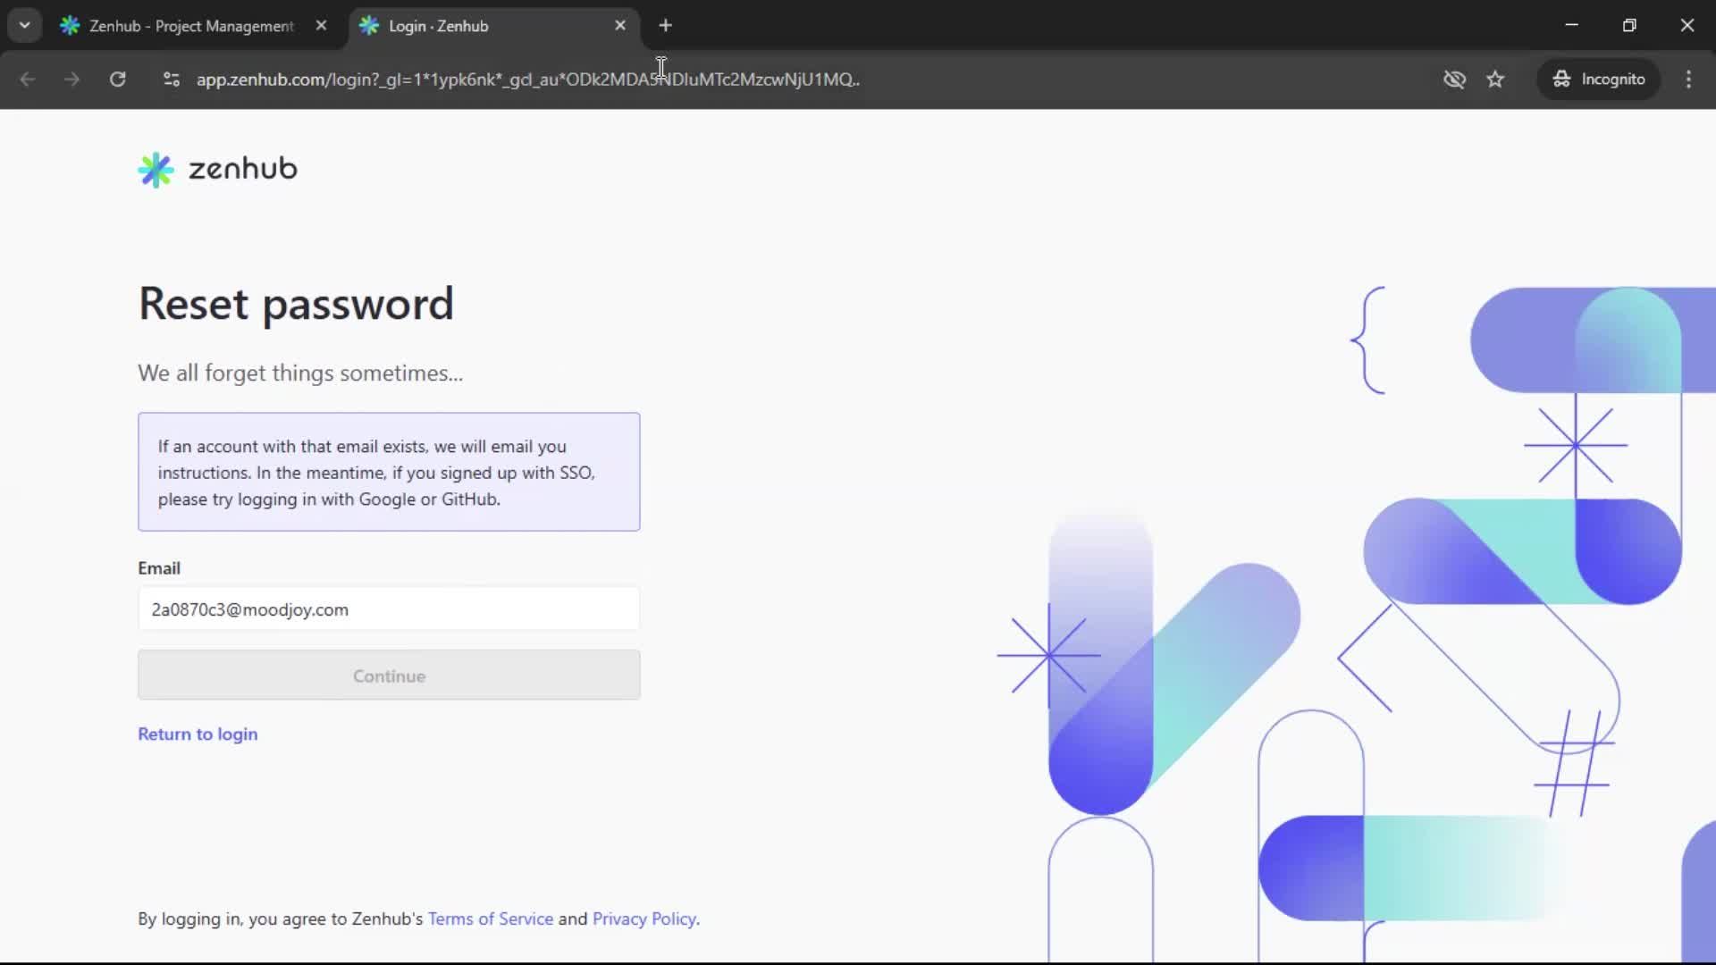Click inside the Email input field

(x=388, y=608)
